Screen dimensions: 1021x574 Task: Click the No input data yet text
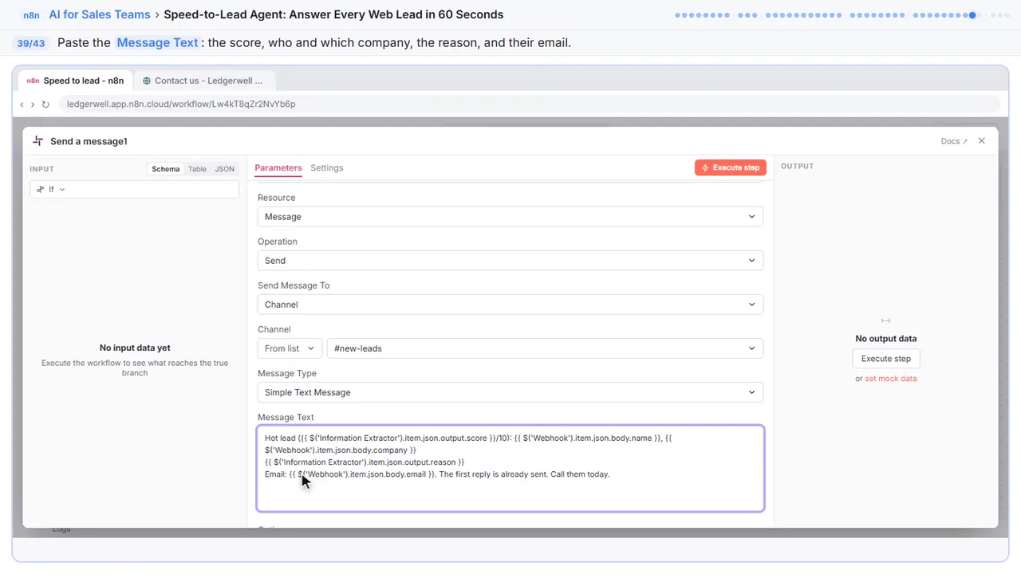click(x=135, y=348)
